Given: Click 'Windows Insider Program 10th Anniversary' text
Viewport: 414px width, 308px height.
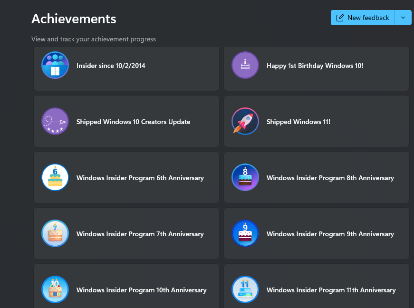Looking at the screenshot, I should pyautogui.click(x=142, y=290).
